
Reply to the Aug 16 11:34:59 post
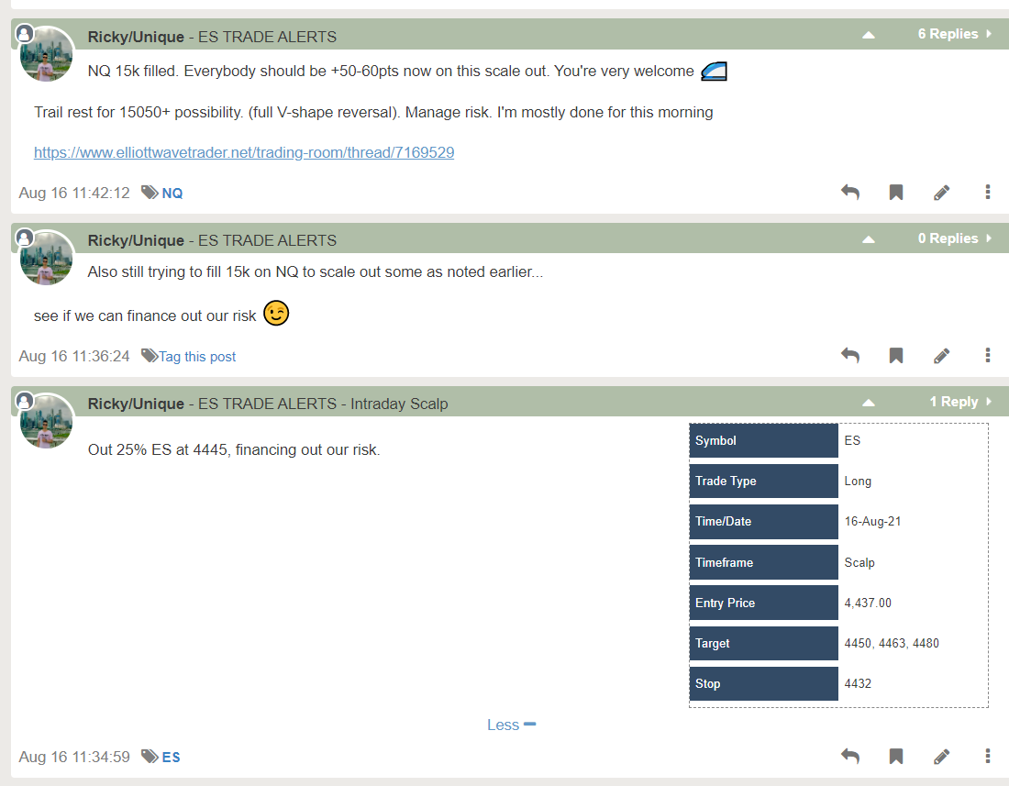click(850, 756)
